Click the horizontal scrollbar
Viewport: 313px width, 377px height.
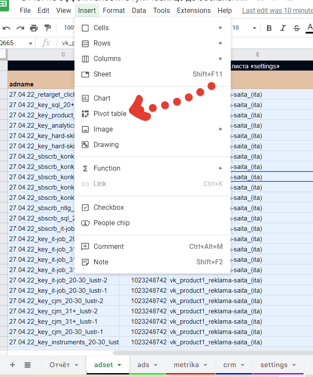pos(213,353)
